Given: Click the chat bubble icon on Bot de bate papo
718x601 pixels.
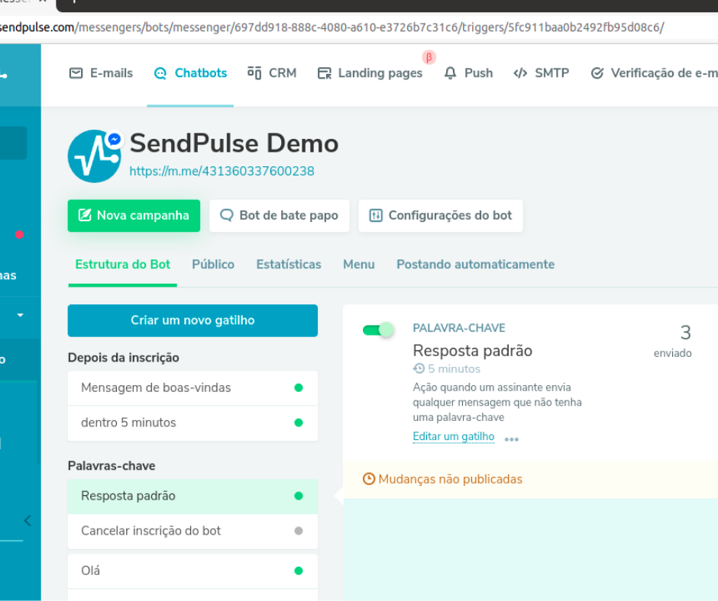Looking at the screenshot, I should pos(227,215).
